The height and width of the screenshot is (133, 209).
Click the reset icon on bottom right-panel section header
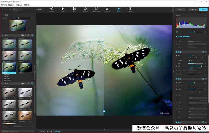[x=203, y=122]
